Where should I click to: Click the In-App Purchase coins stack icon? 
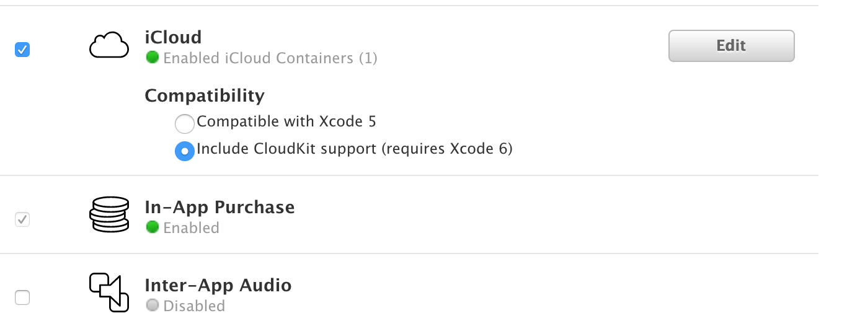[109, 214]
